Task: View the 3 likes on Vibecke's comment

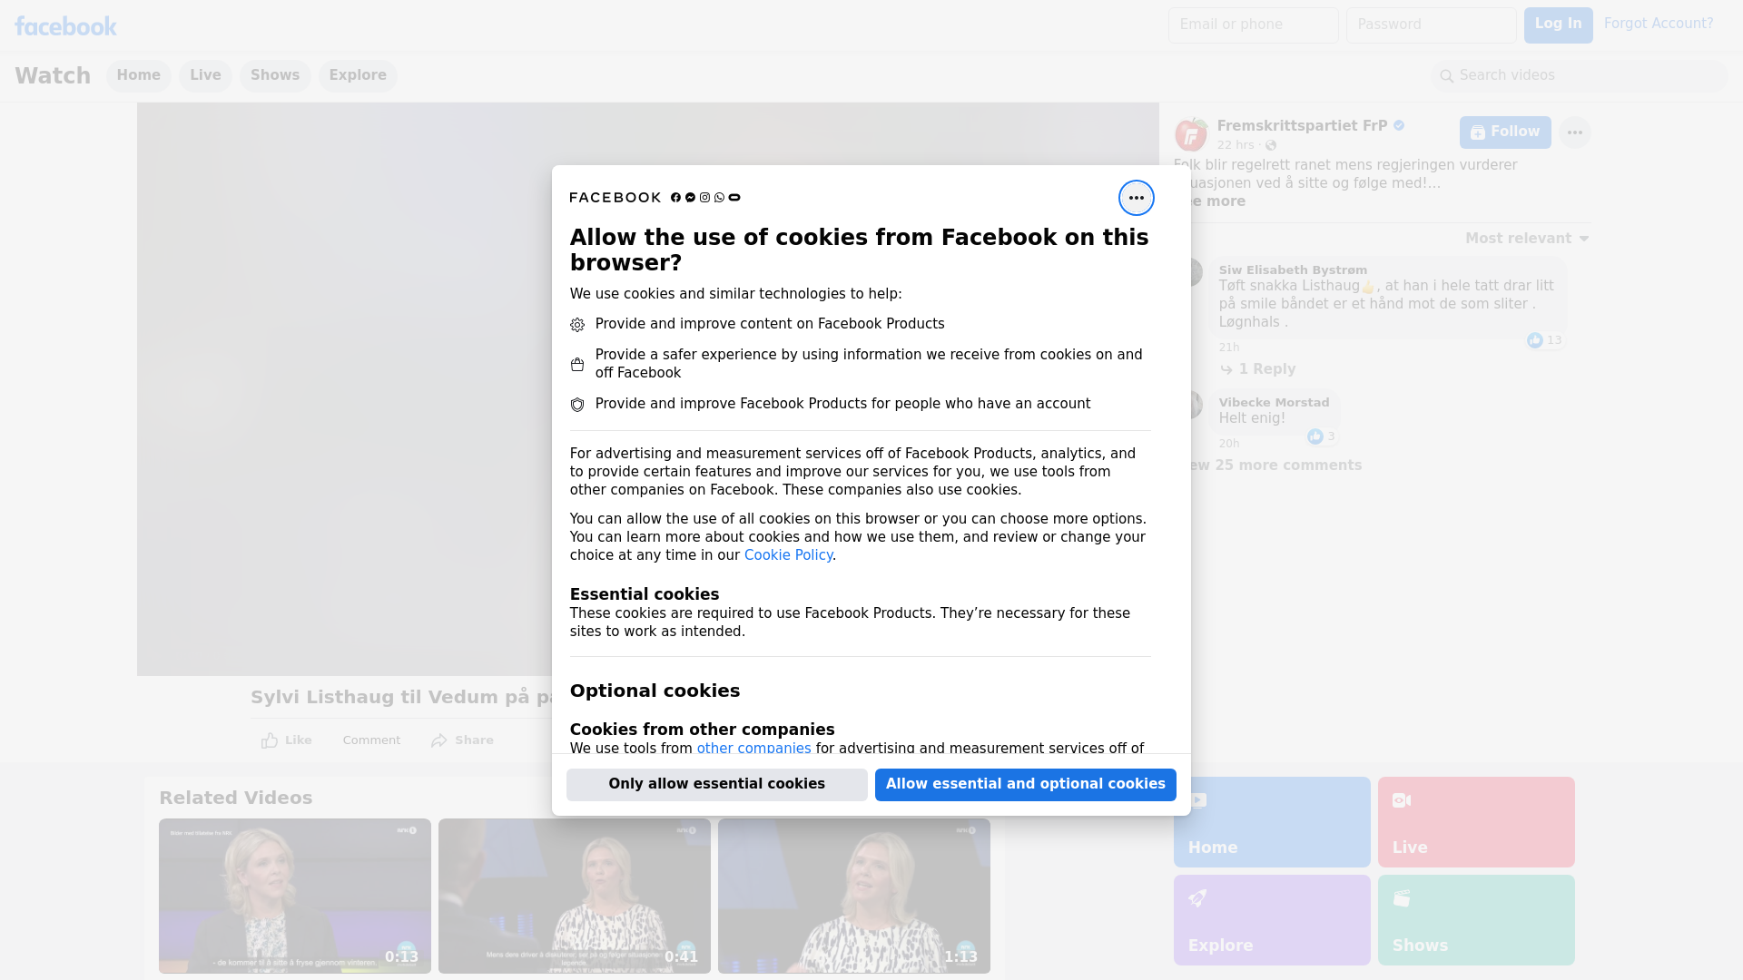Action: pyautogui.click(x=1321, y=436)
